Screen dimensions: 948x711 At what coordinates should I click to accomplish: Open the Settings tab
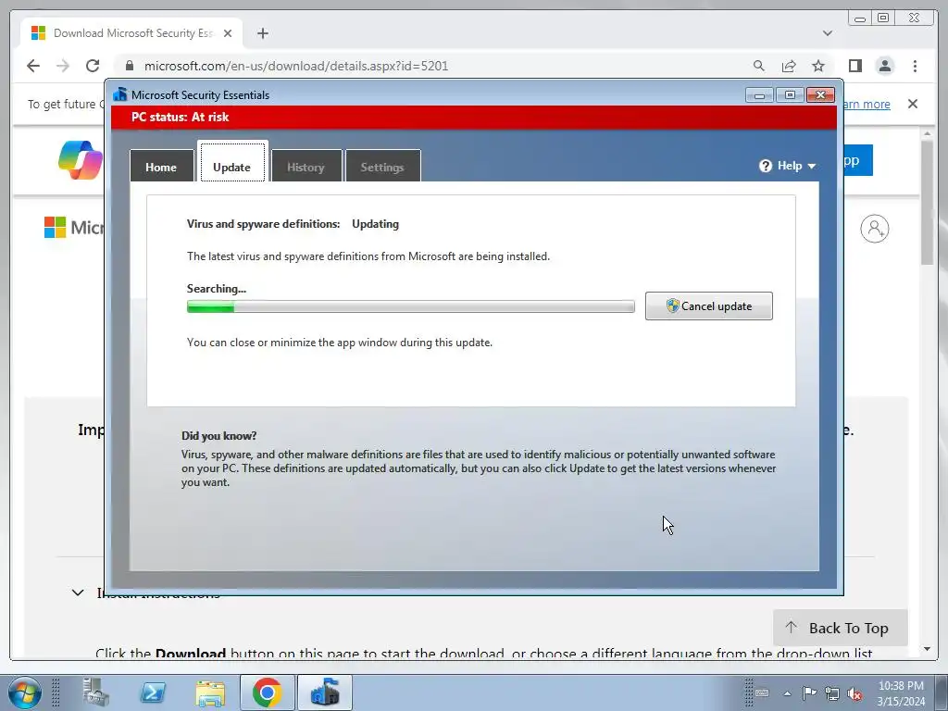point(382,167)
